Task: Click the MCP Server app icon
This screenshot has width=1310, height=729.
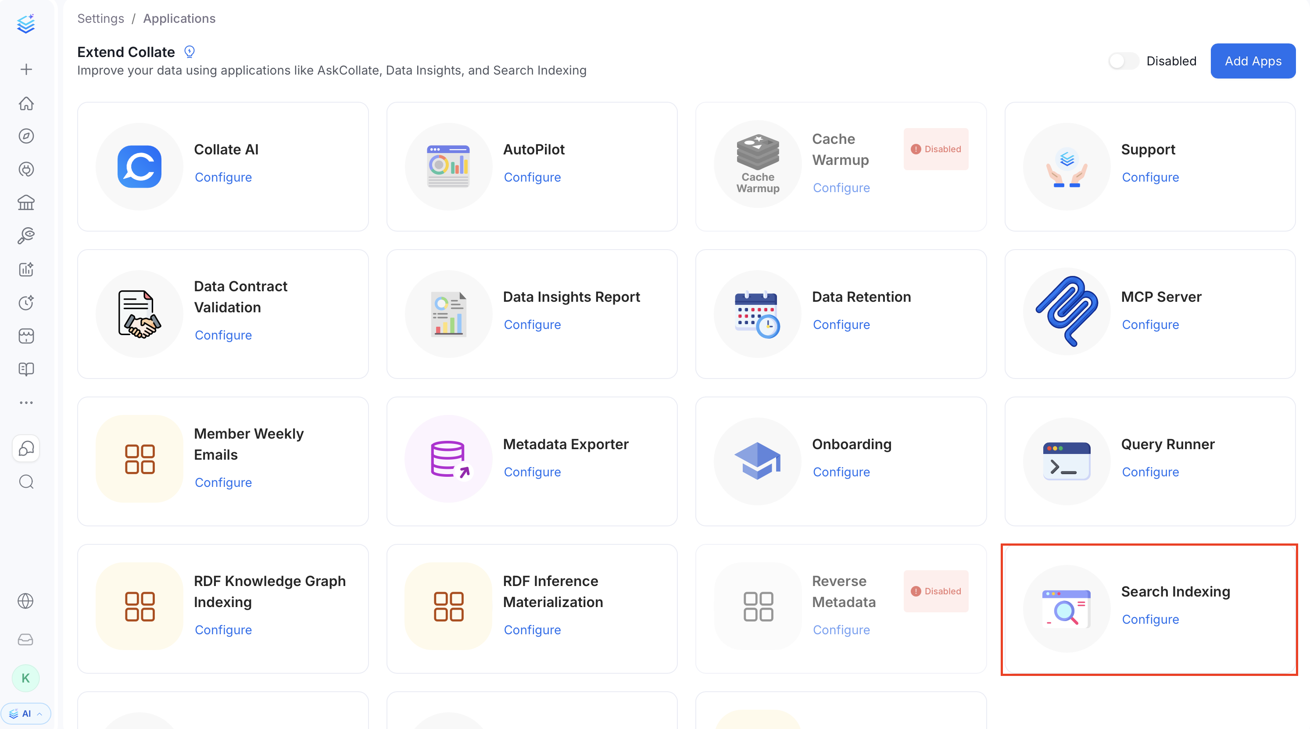Action: (x=1067, y=311)
